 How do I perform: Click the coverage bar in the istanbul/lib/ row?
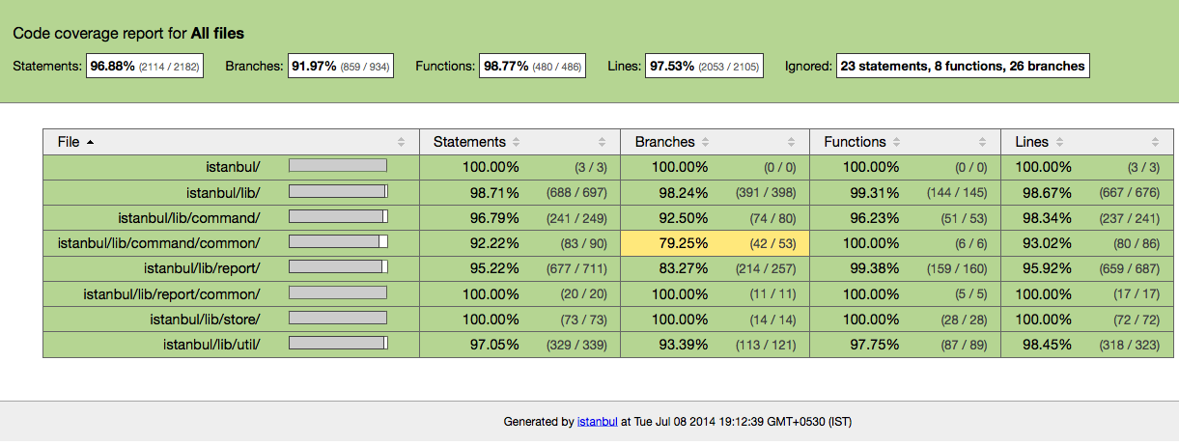pyautogui.click(x=338, y=191)
